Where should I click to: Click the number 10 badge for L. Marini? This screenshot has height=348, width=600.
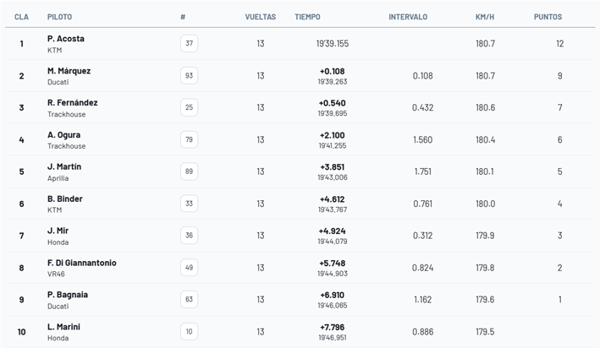189,332
